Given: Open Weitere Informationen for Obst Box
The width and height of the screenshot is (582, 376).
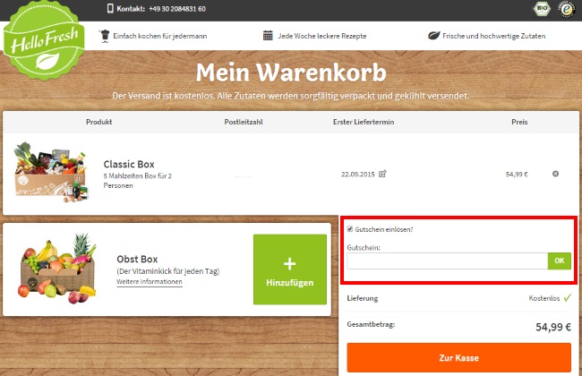Looking at the screenshot, I should pos(150,282).
